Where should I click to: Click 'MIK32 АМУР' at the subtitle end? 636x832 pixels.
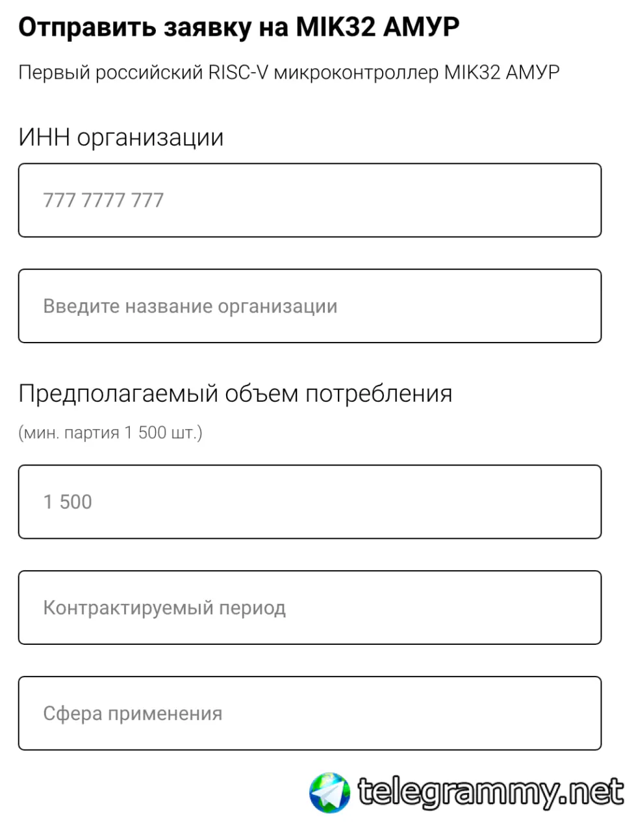pos(502,72)
